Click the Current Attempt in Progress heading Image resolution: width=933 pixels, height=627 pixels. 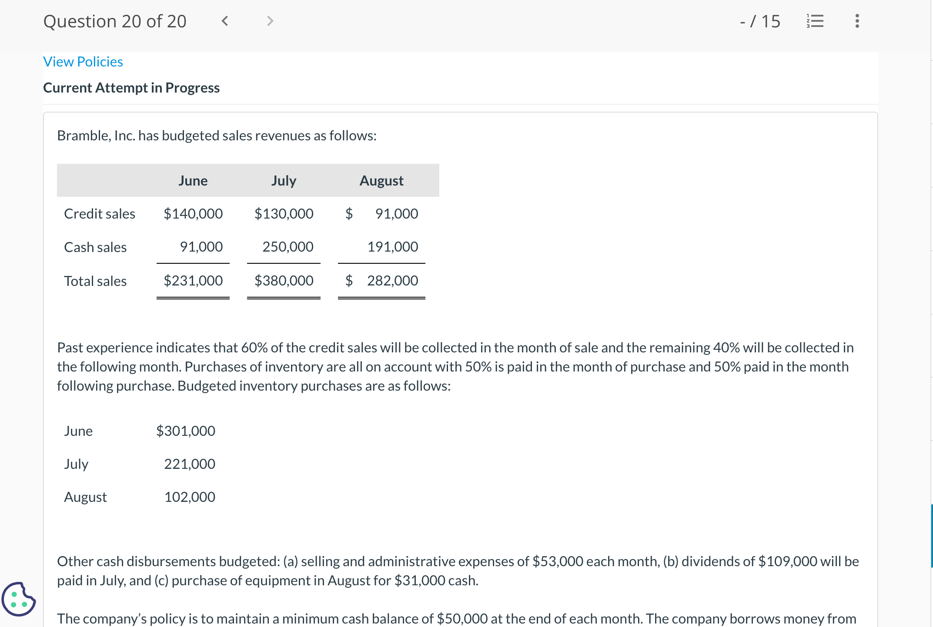(131, 88)
